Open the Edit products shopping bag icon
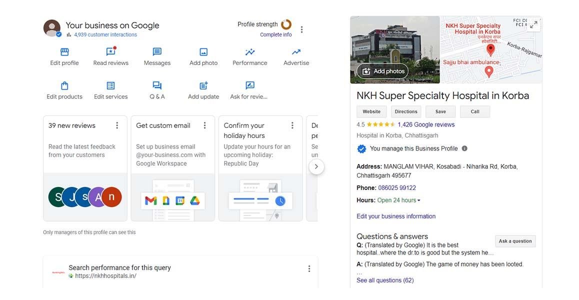 [64, 85]
